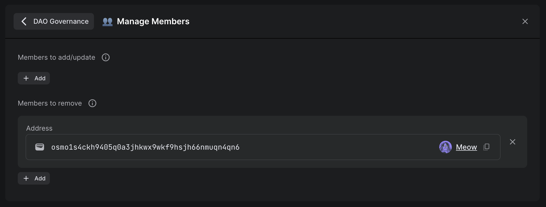
Task: Click plus icon below the address card
Action: click(26, 178)
